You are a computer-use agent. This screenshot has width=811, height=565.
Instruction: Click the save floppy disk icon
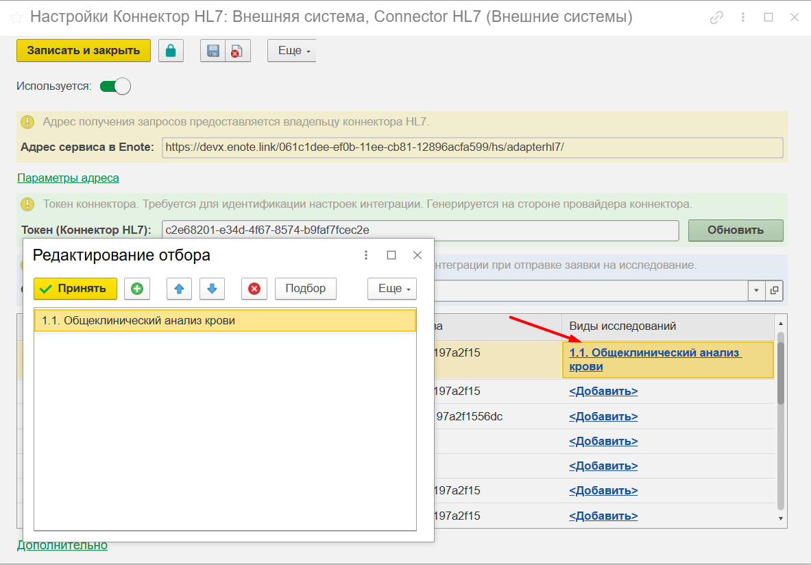(213, 51)
